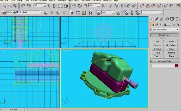
Task: Open the Curve Editor table icon
Action: point(78,13)
